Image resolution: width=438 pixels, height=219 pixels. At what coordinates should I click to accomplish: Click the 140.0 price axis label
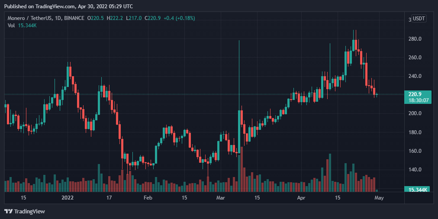415,170
